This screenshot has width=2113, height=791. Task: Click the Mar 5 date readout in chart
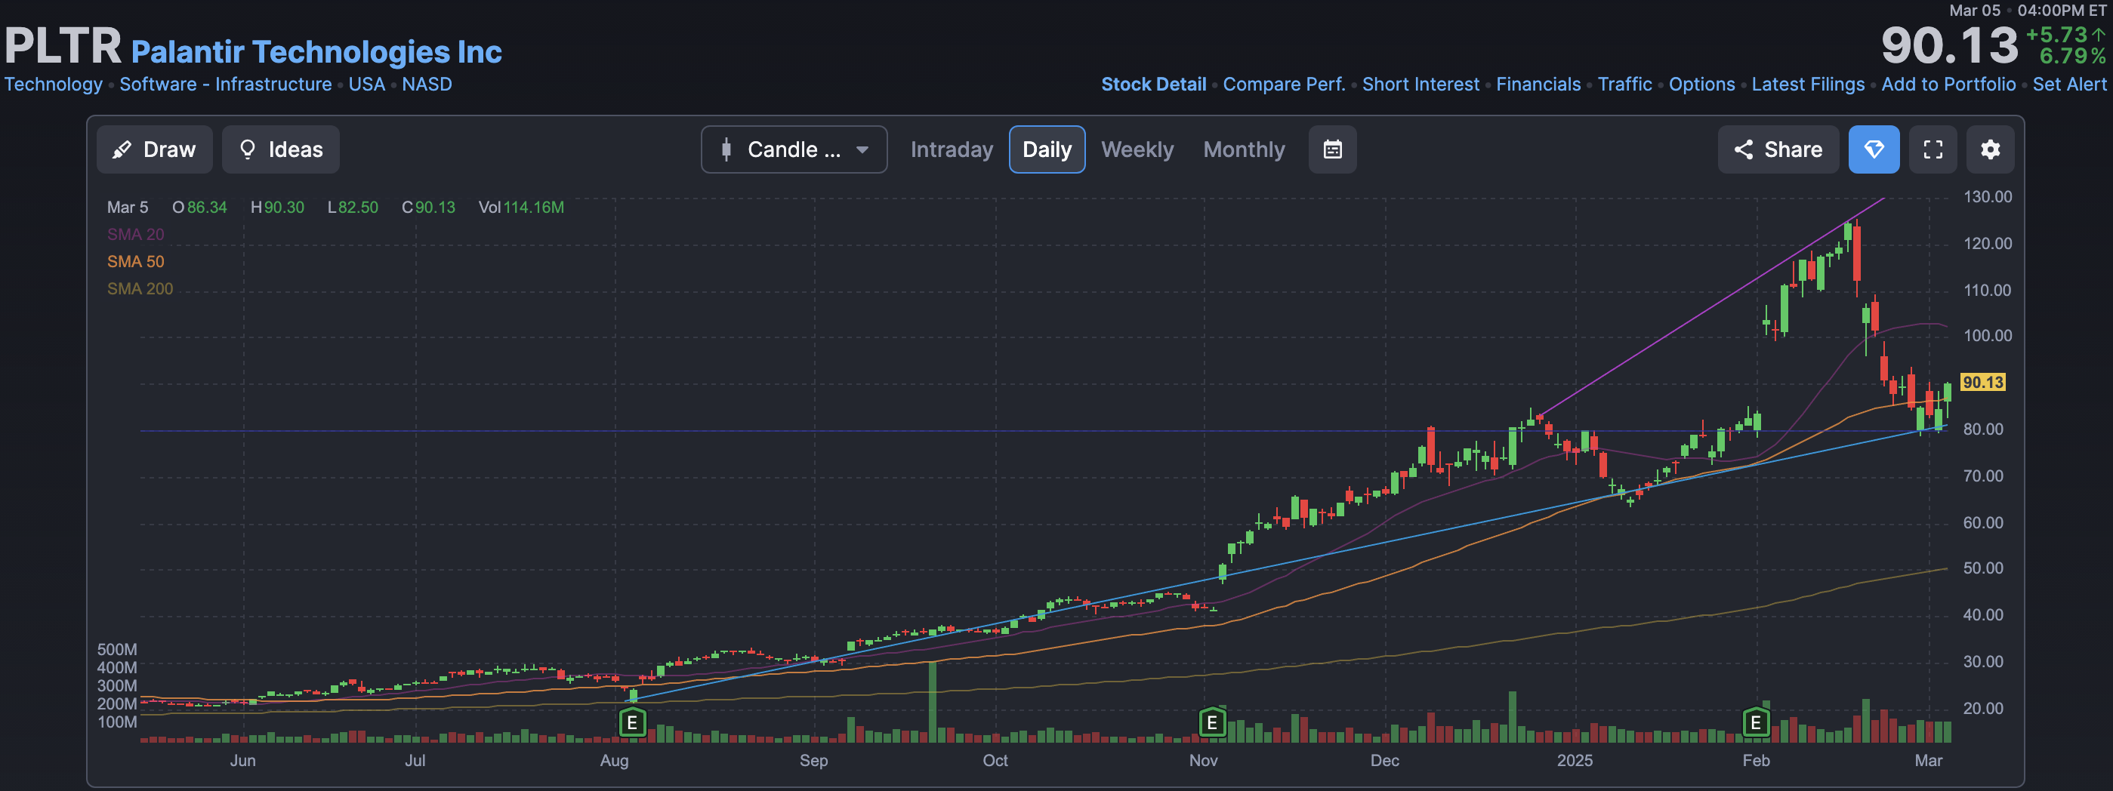[x=127, y=208]
